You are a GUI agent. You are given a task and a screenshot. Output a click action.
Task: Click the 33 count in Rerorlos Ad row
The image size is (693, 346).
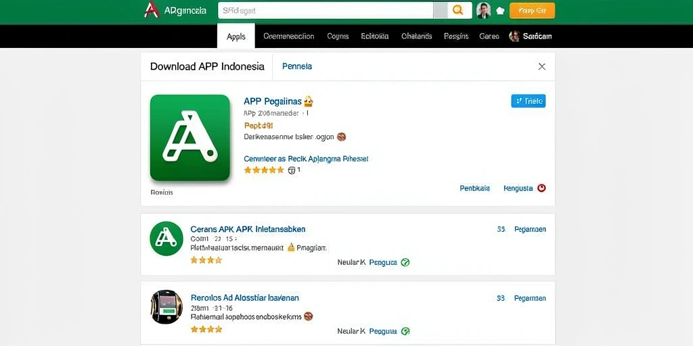[x=501, y=298]
